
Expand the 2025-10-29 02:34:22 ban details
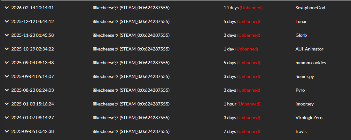pos(7,49)
